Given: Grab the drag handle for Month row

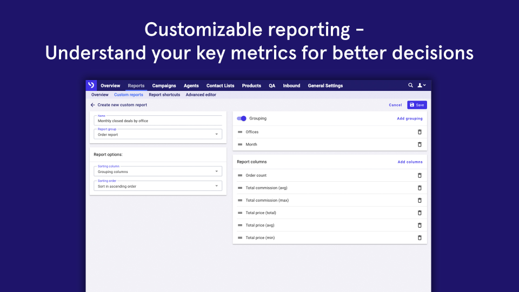Looking at the screenshot, I should (x=240, y=144).
